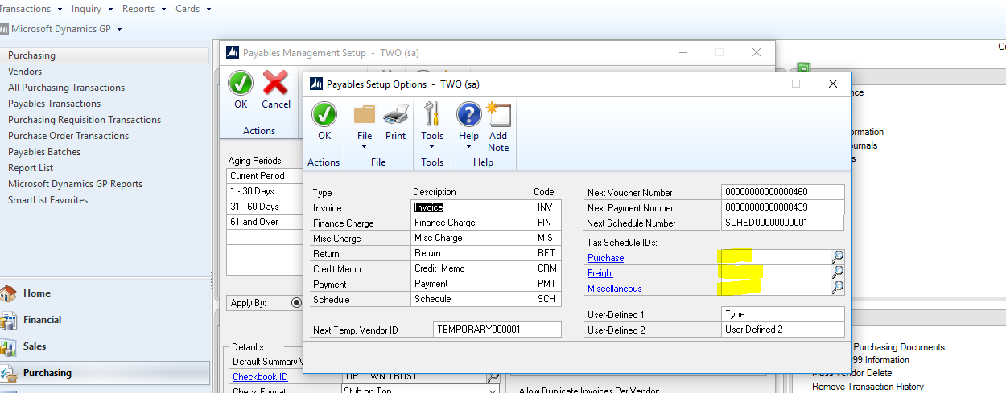The image size is (1006, 393).
Task: Click the Current Period aging row
Action: point(265,176)
